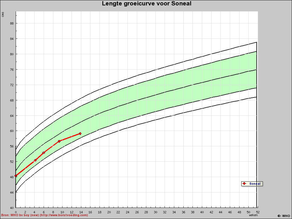Click the y-axis value 76

(x=12, y=70)
